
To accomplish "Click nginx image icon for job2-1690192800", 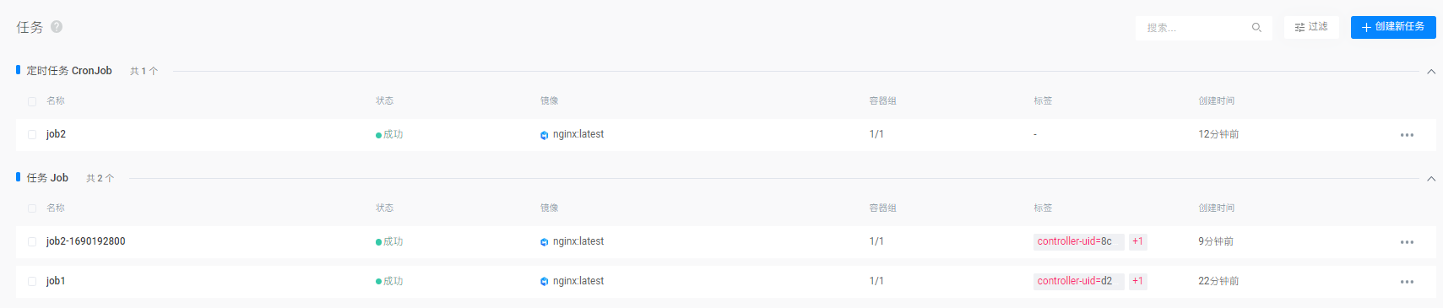I will click(545, 242).
